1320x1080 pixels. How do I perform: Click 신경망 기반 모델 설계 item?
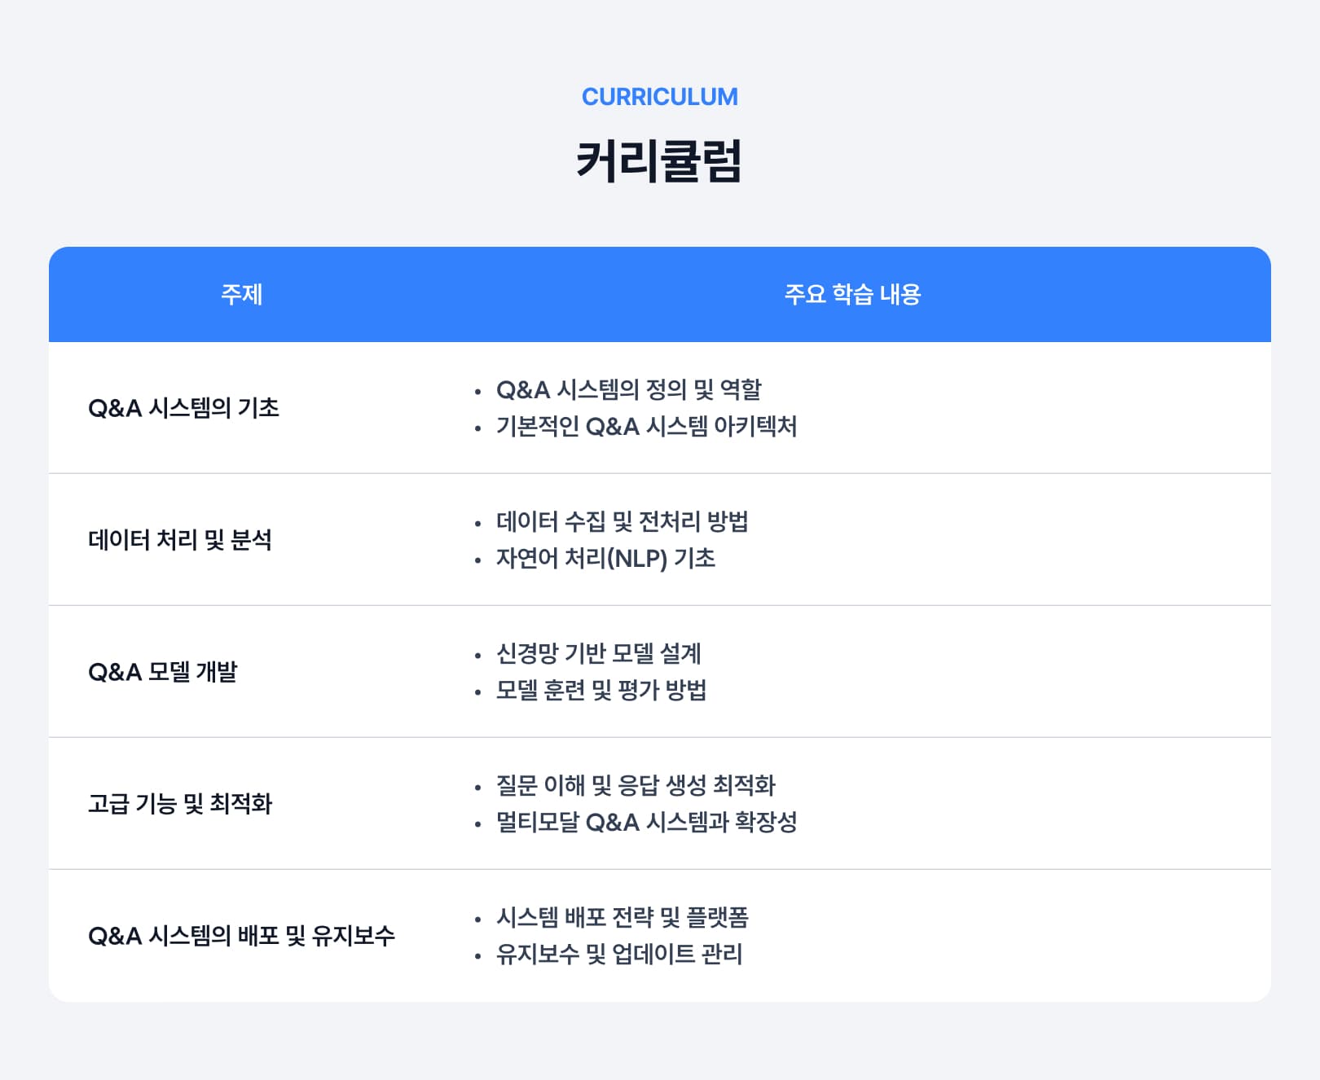point(599,653)
